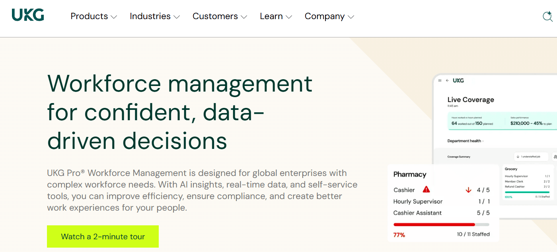Click the "10 / 11 Staffed" text
This screenshot has height=252, width=557.
click(x=473, y=234)
